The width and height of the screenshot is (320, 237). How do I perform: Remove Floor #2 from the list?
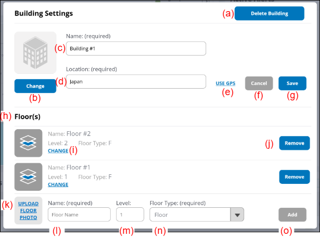(294, 143)
